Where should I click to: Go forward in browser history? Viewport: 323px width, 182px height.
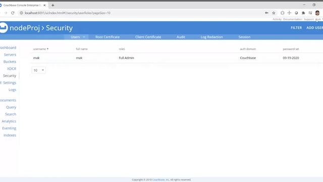6,13
